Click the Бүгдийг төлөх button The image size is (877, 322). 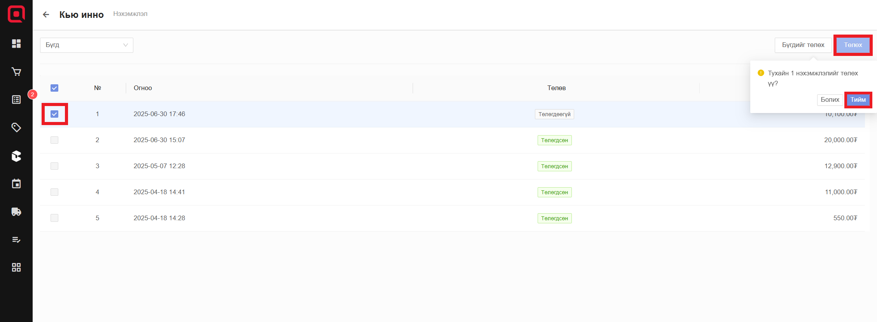803,45
